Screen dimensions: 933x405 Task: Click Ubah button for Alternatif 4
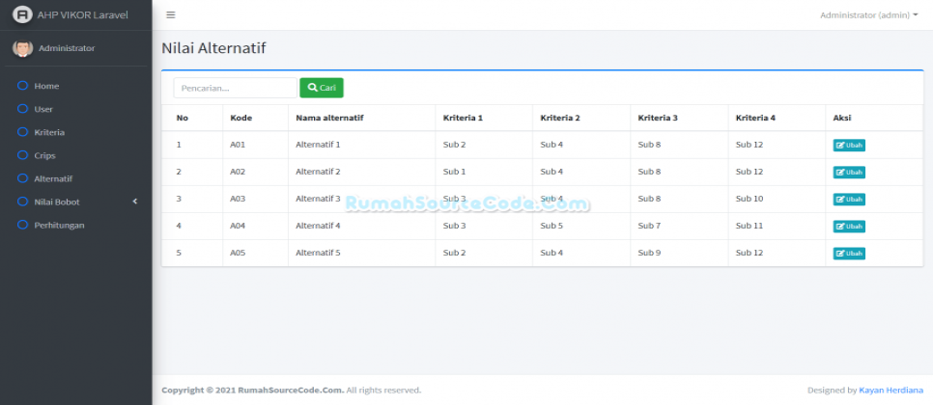(x=849, y=227)
